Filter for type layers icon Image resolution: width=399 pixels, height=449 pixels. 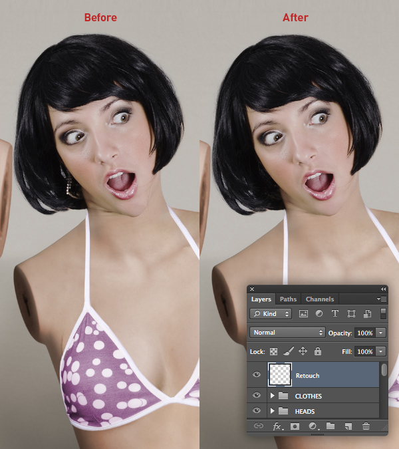click(x=335, y=313)
